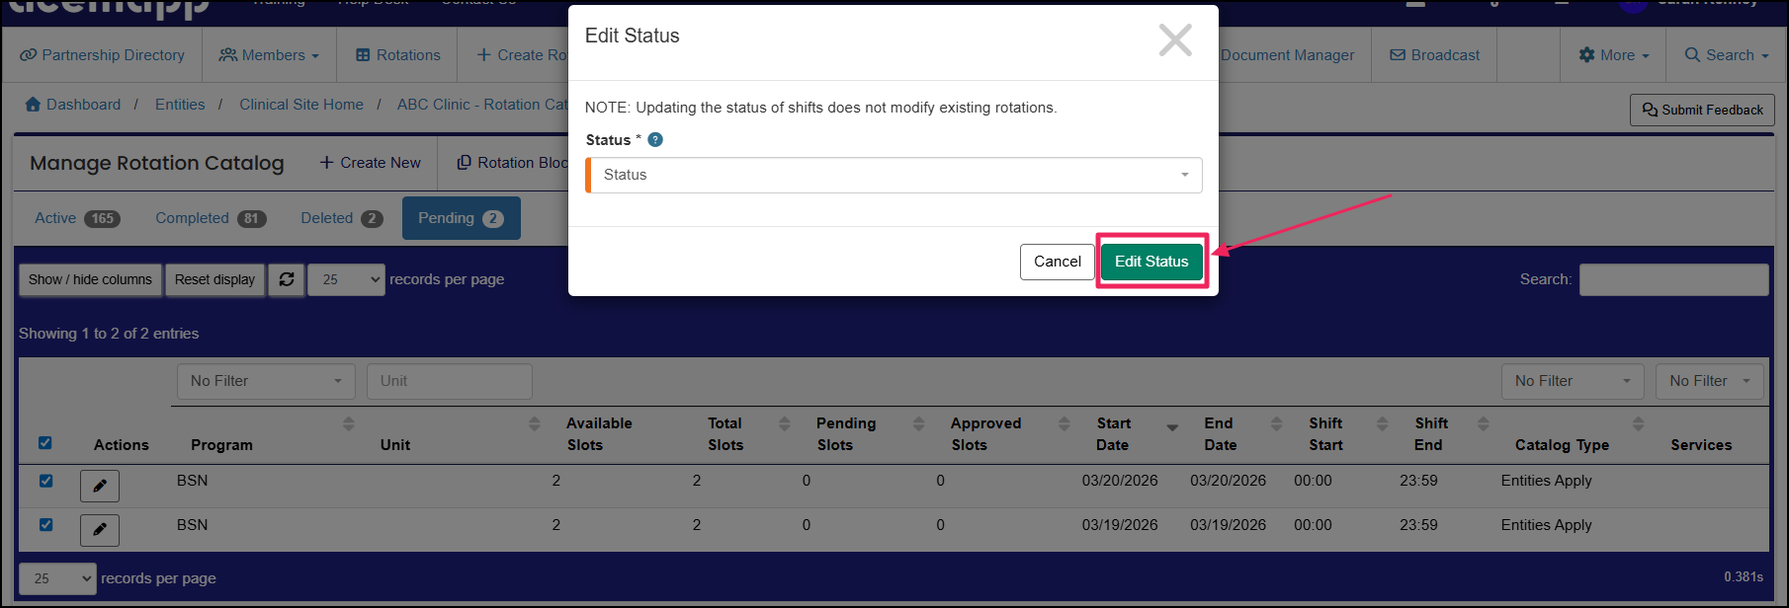Open the bottom records per page dropdown
The image size is (1789, 608).
57,578
